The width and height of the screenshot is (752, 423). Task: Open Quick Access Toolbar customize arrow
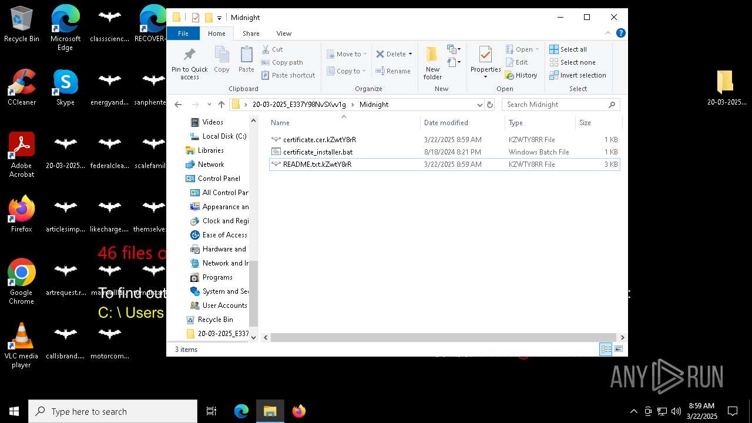pos(219,18)
